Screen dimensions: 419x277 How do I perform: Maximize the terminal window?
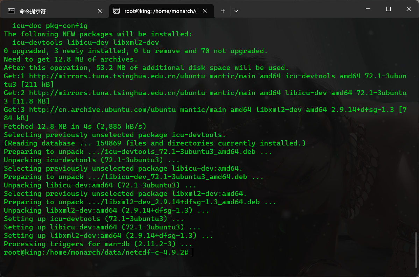point(388,9)
